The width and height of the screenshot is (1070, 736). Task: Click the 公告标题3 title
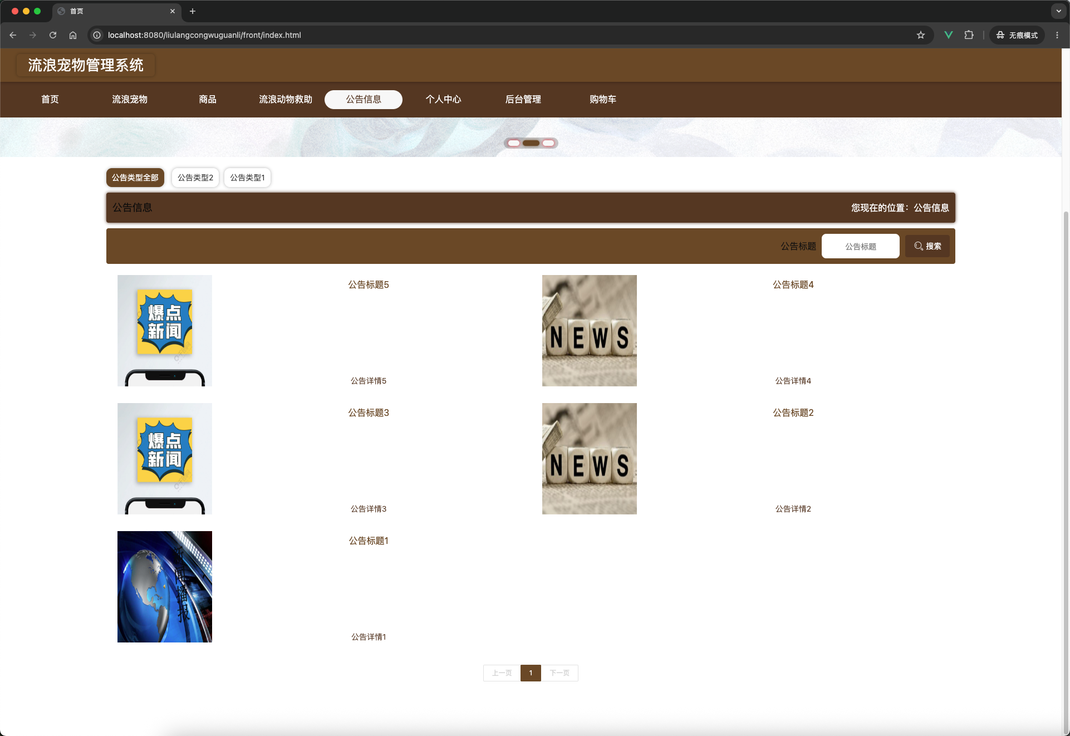(x=369, y=413)
